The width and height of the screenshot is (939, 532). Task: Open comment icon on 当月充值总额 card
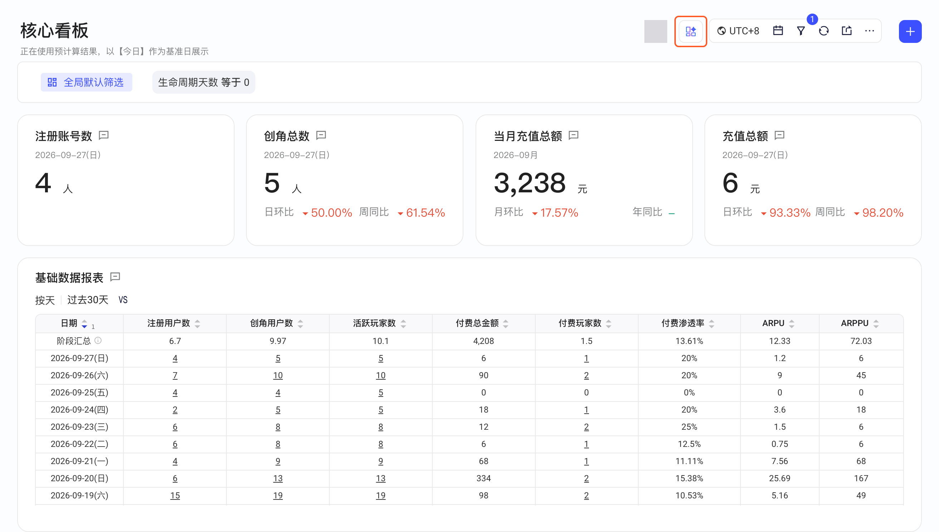pyautogui.click(x=573, y=136)
